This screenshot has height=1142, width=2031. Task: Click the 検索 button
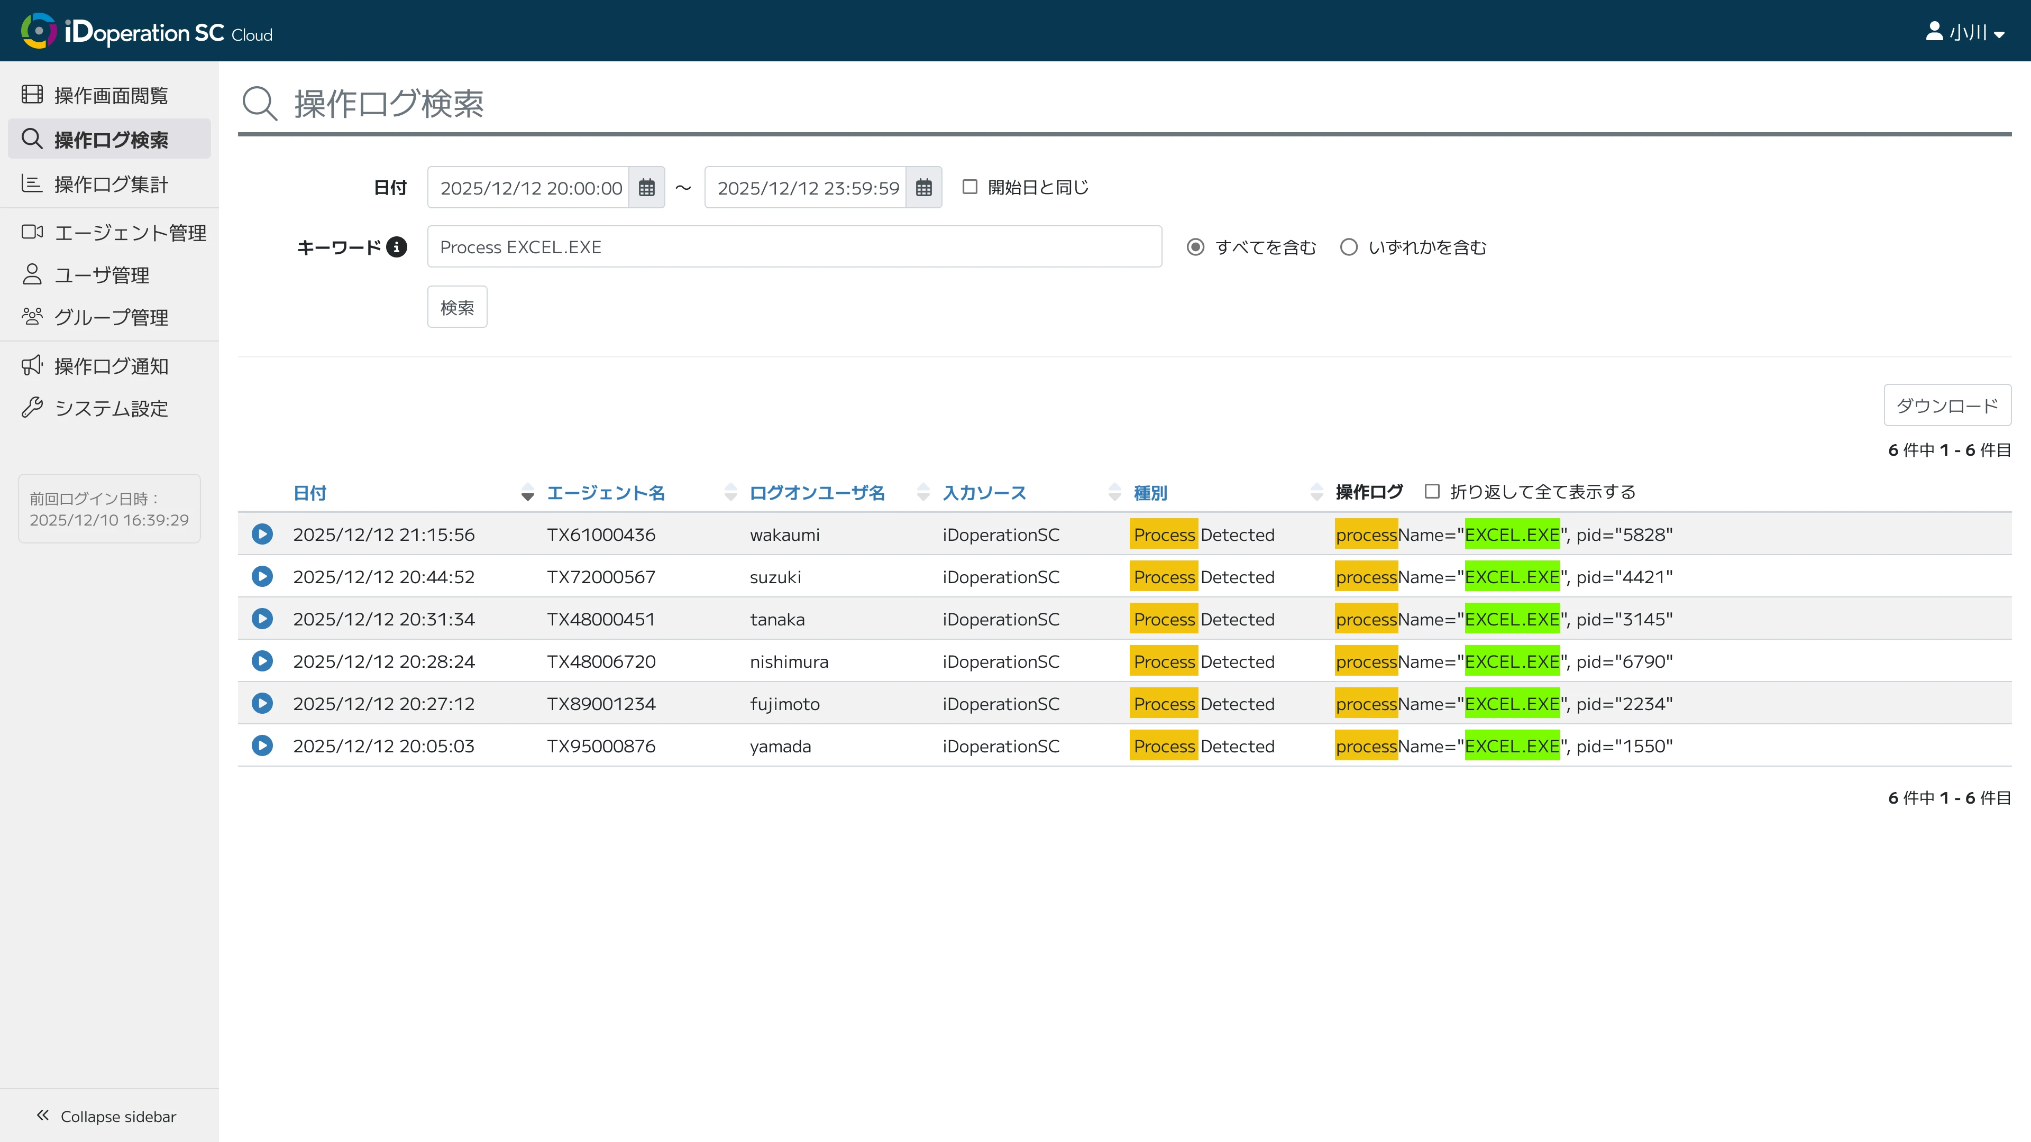[x=458, y=307]
